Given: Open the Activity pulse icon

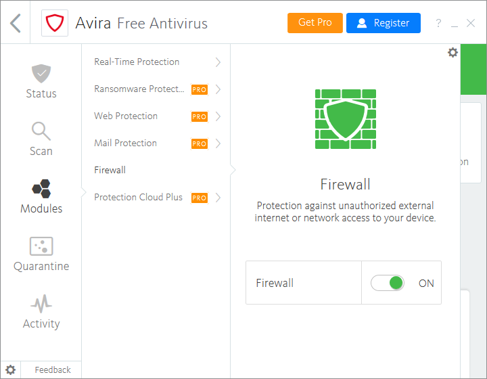Looking at the screenshot, I should click(x=41, y=304).
